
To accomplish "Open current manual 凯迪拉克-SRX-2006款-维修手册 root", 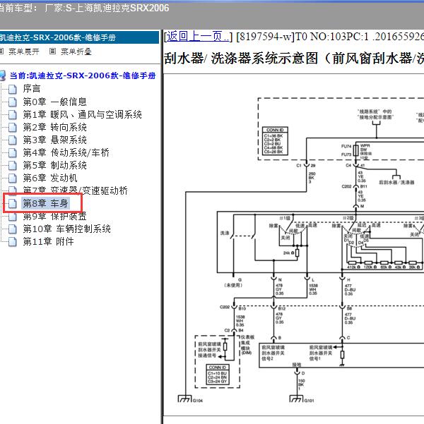I will (x=83, y=75).
